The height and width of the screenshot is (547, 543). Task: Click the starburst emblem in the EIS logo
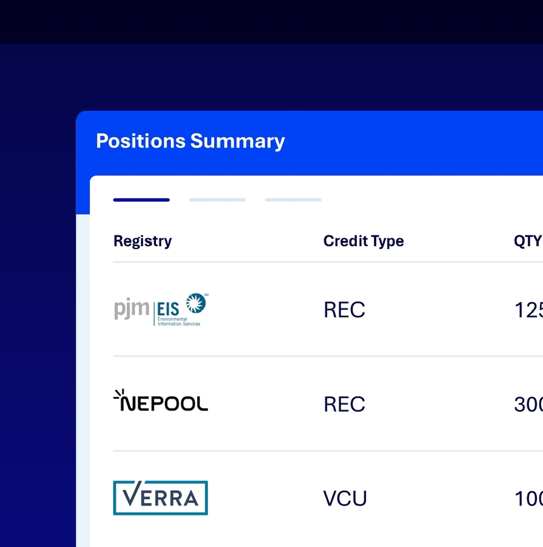[195, 303]
